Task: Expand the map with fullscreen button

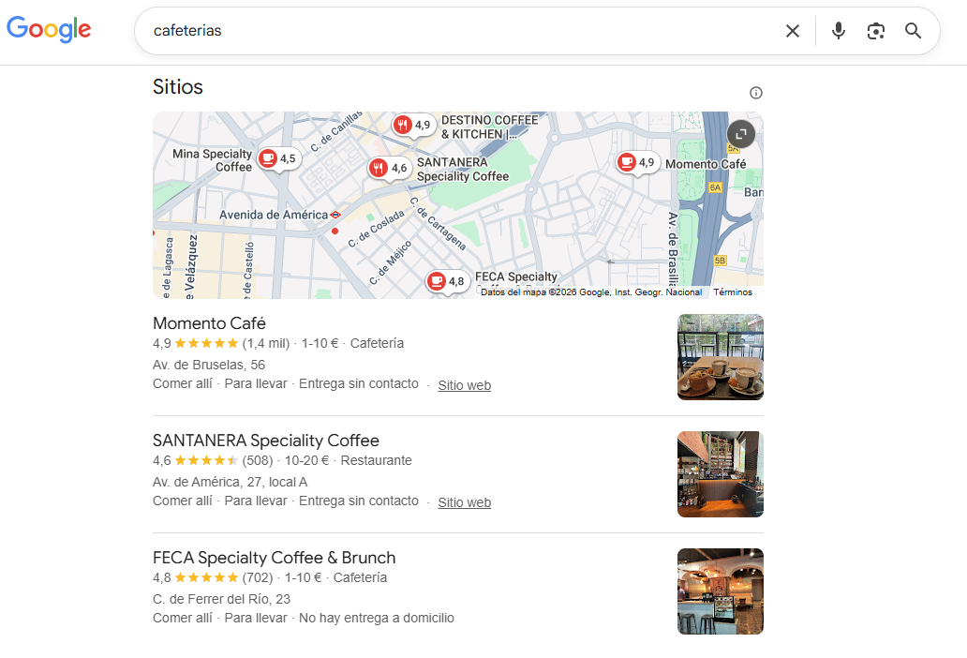Action: pos(740,134)
